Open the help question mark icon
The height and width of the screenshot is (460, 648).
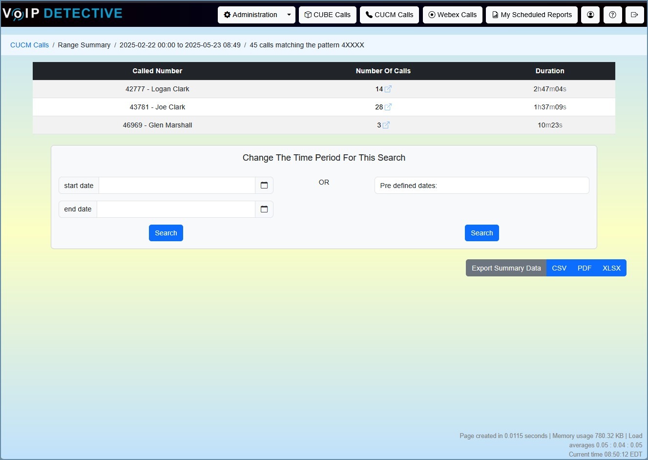[x=612, y=15]
